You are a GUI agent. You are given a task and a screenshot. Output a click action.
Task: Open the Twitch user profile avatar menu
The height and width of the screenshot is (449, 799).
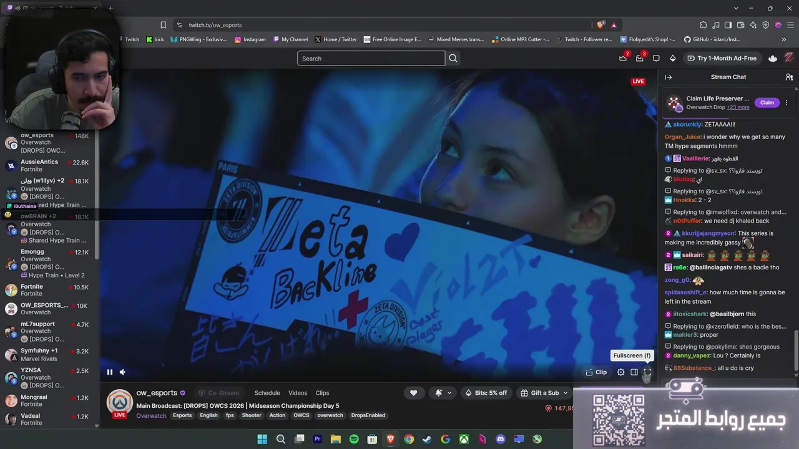point(789,58)
